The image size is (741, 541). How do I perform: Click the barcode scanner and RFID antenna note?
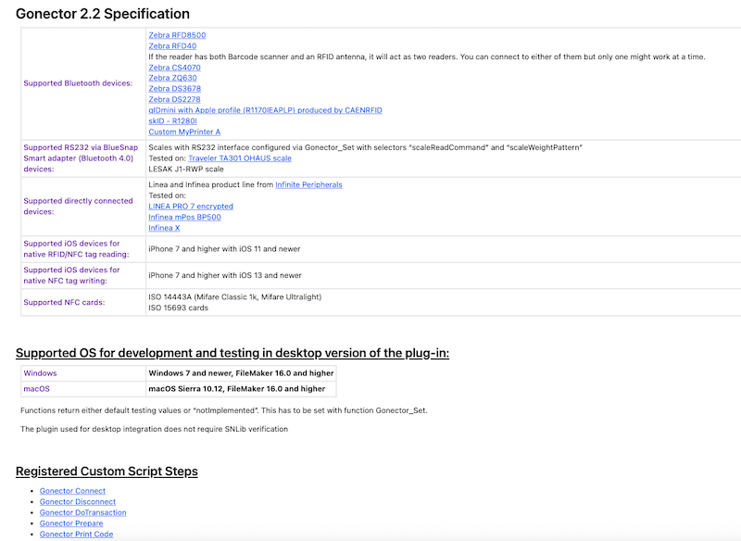[x=427, y=57]
